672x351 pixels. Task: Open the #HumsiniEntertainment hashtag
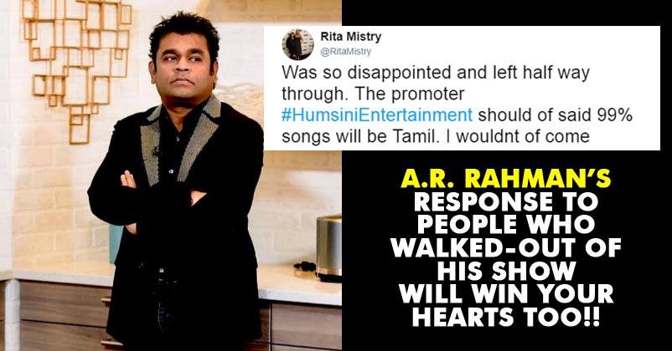click(377, 115)
